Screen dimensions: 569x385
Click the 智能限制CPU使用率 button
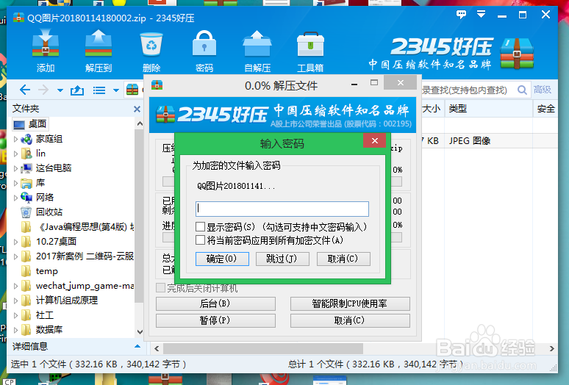350,303
